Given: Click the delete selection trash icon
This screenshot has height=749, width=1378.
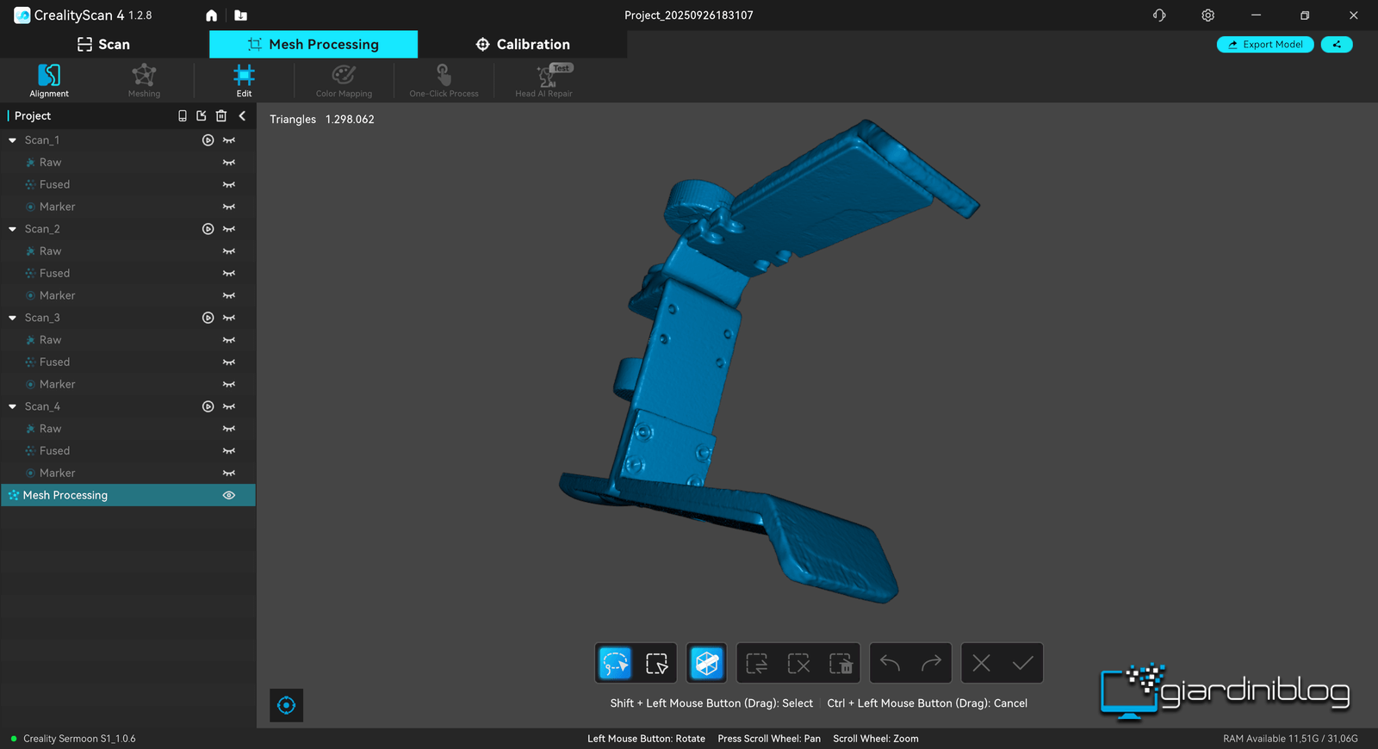Looking at the screenshot, I should 840,663.
